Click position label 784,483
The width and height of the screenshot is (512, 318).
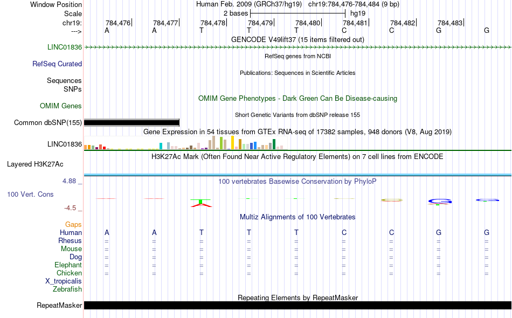pyautogui.click(x=450, y=23)
